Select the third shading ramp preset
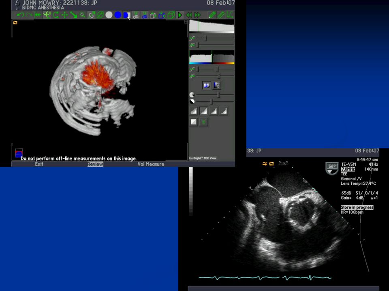The width and height of the screenshot is (389, 291). pyautogui.click(x=214, y=111)
